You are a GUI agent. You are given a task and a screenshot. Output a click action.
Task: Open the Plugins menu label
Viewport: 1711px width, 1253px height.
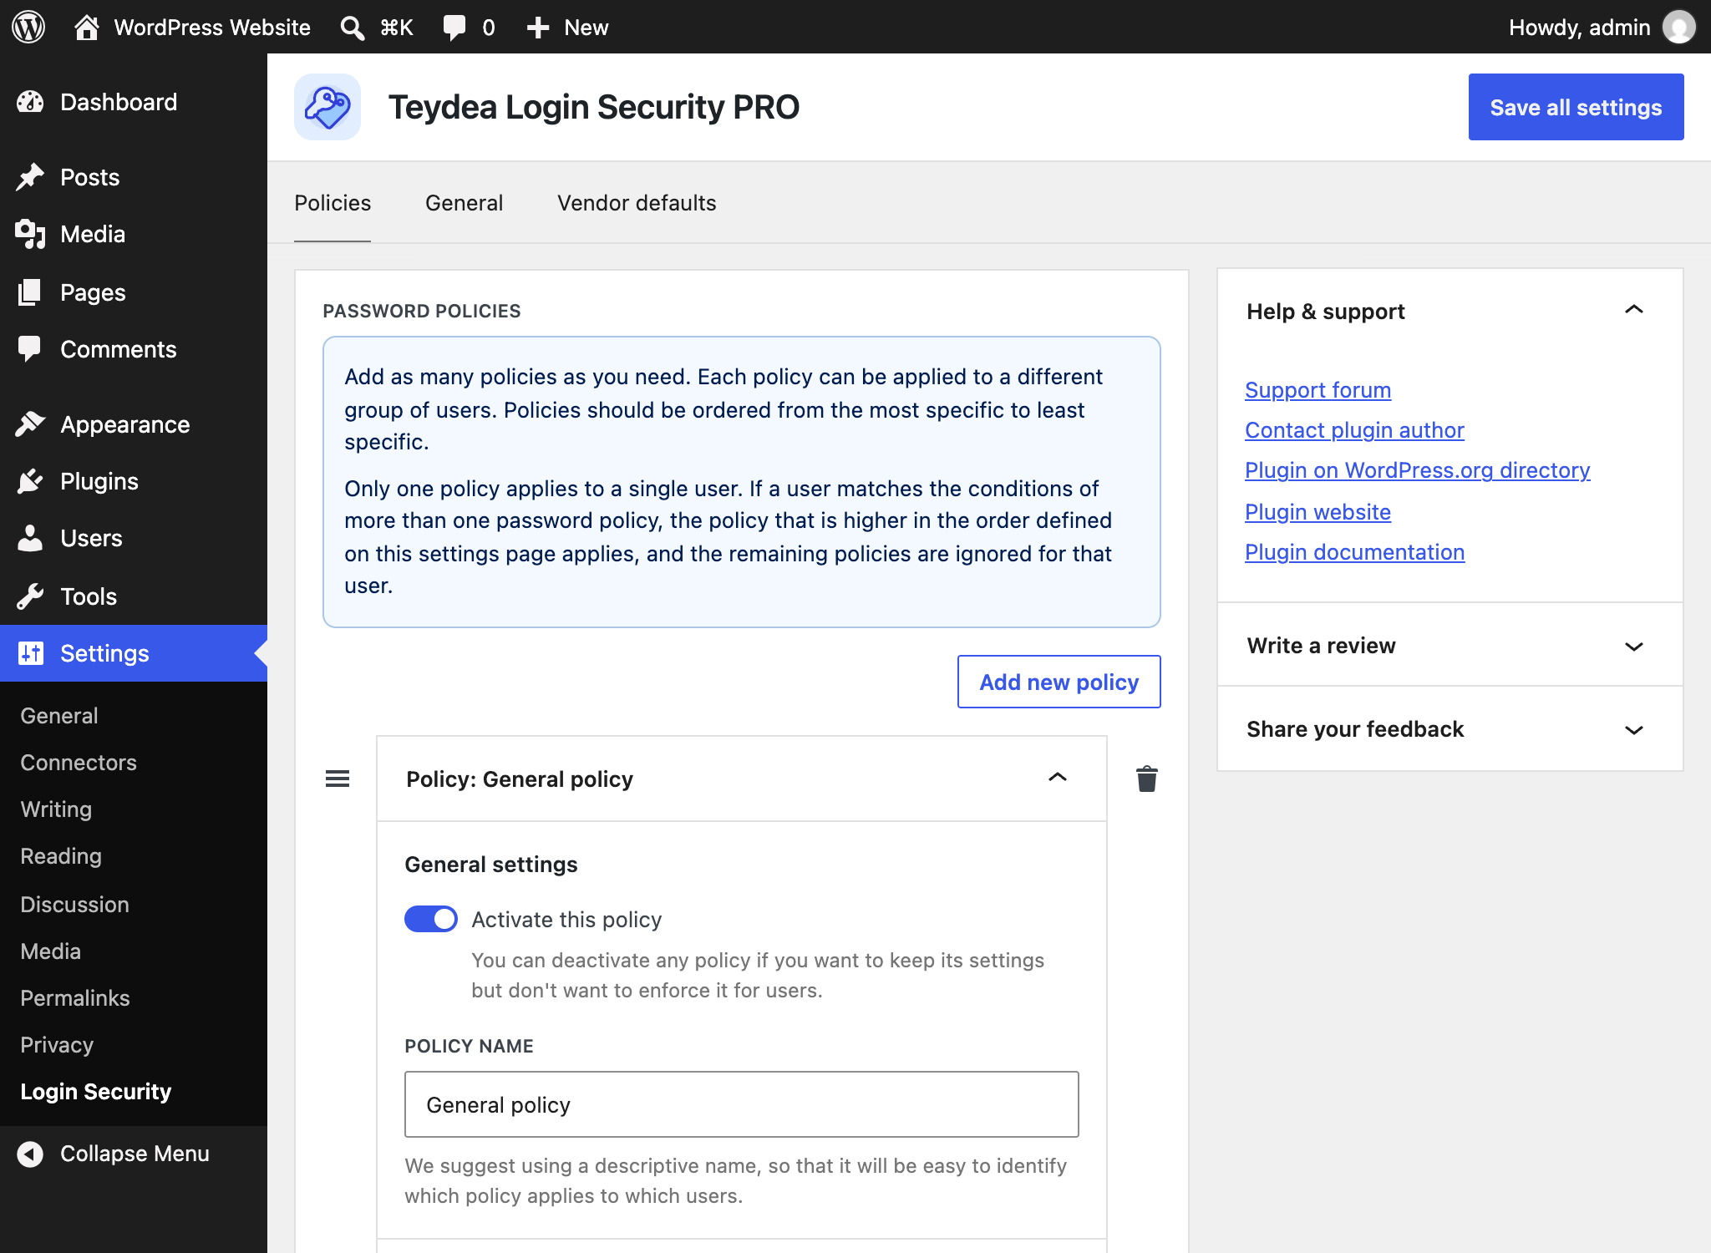[99, 481]
